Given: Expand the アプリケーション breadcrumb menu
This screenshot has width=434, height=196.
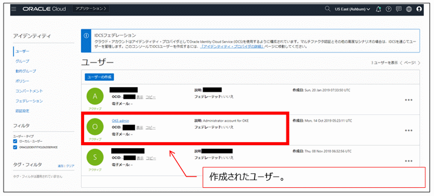Looking at the screenshot, I should tap(91, 9).
